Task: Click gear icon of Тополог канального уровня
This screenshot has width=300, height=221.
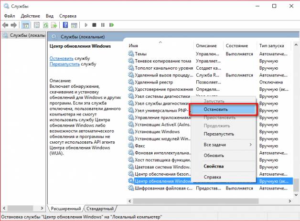Action: coord(131,68)
